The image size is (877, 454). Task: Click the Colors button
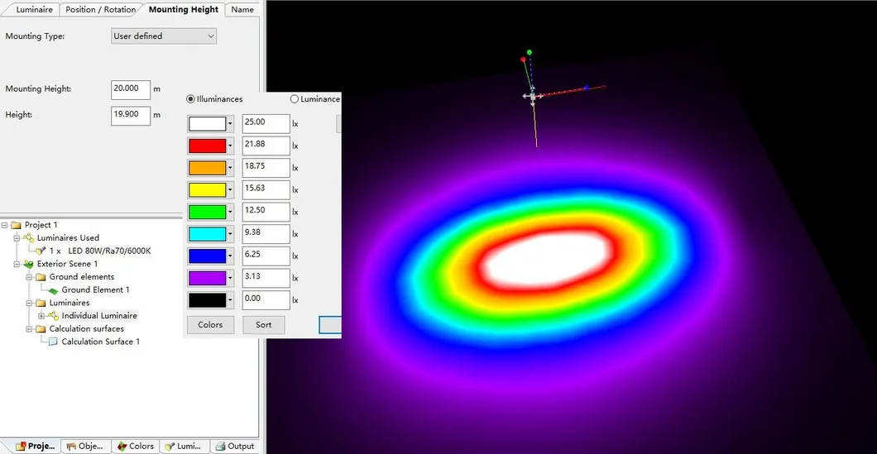pos(210,325)
